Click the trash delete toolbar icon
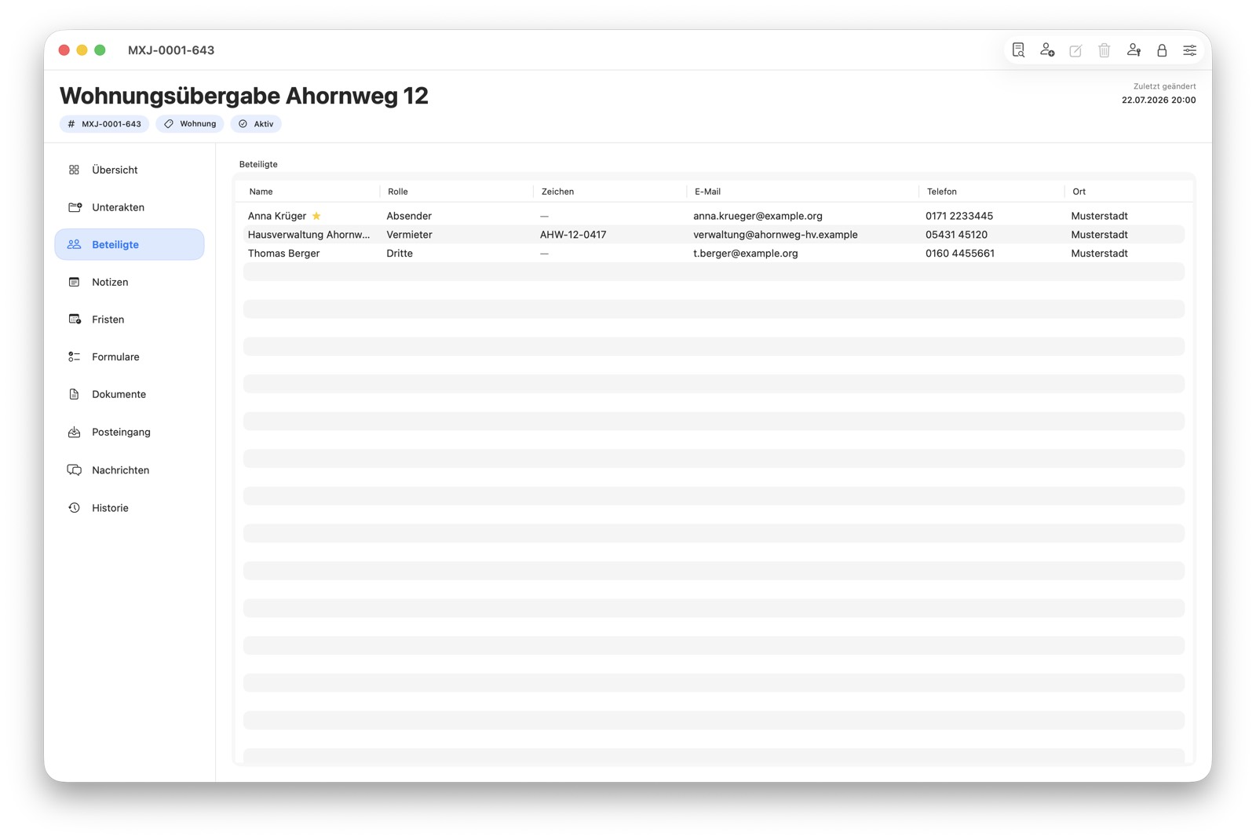 click(x=1104, y=50)
